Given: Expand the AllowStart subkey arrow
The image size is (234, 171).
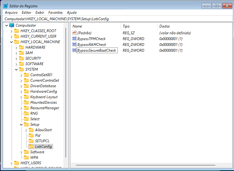Looking at the screenshot, I should pyautogui.click(x=26, y=130).
